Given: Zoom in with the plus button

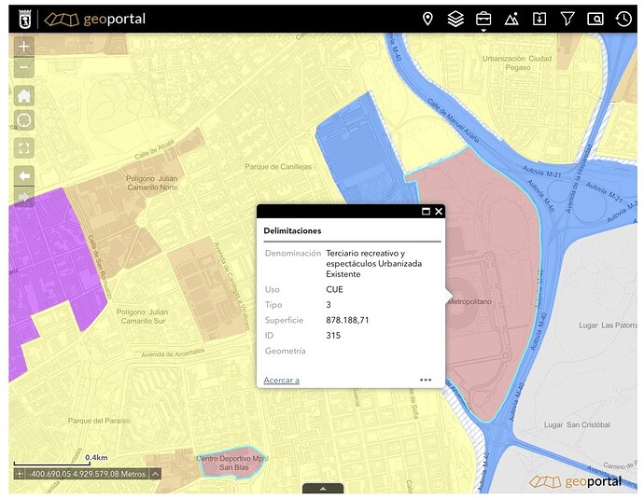Looking at the screenshot, I should [x=24, y=47].
